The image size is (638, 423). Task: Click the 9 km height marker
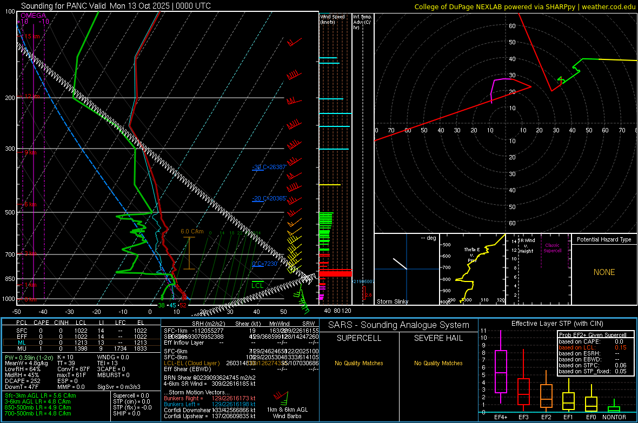point(30,152)
